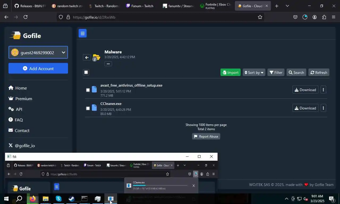Reload the current Gofile page

25,17
